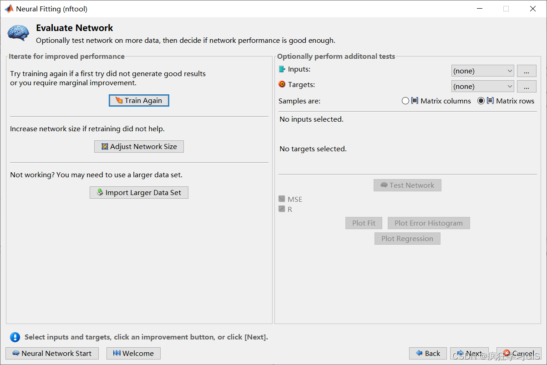Screen dimensions: 547x365
Task: Minimize the Neural Fitting window
Action: (479, 9)
